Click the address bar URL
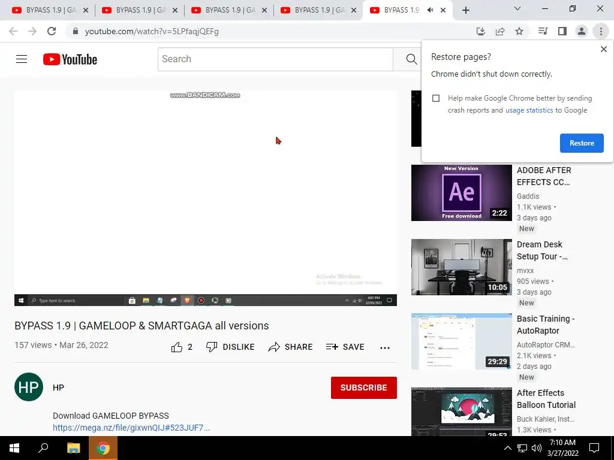Screen dimensions: 614x460 click(152, 31)
